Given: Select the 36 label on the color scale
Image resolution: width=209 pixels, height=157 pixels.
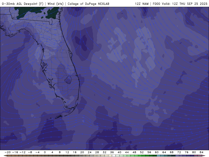Looking at the screenshot, I should click(112, 152).
